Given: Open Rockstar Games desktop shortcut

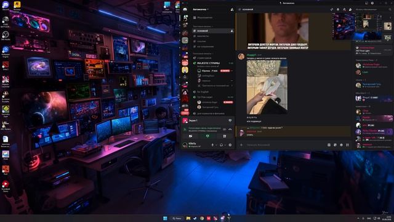Looking at the screenshot, I should (17, 6).
